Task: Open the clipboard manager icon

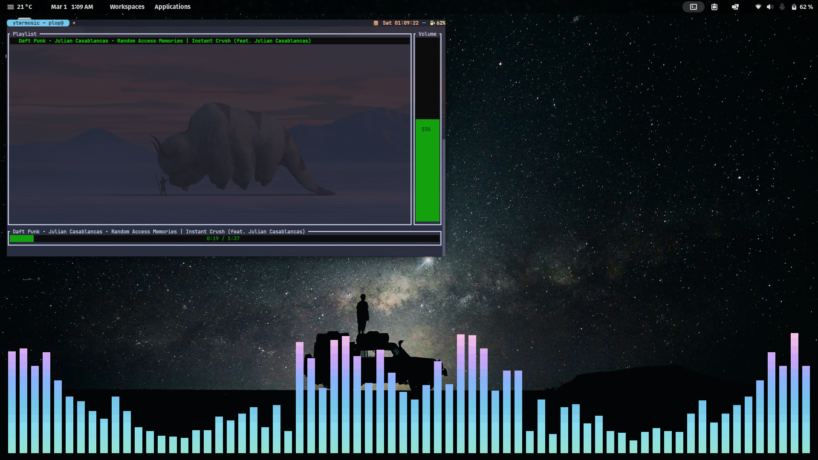Action: [714, 7]
